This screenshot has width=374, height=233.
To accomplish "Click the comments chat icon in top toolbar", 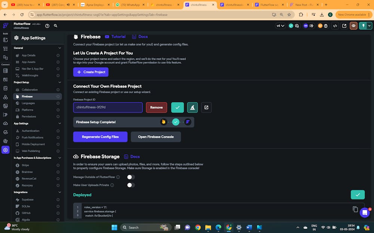I will click(297, 26).
